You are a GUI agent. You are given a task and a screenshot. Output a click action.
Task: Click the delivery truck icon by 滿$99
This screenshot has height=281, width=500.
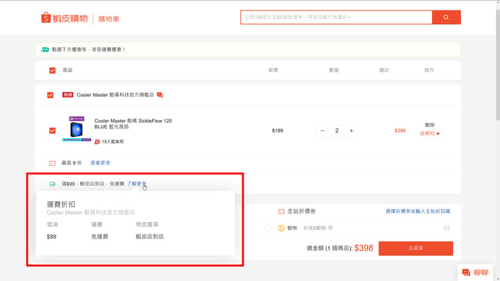click(x=53, y=184)
